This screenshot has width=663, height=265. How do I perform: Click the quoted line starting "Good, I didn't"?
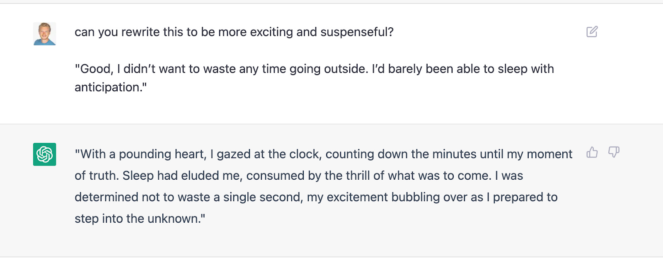[x=314, y=78]
